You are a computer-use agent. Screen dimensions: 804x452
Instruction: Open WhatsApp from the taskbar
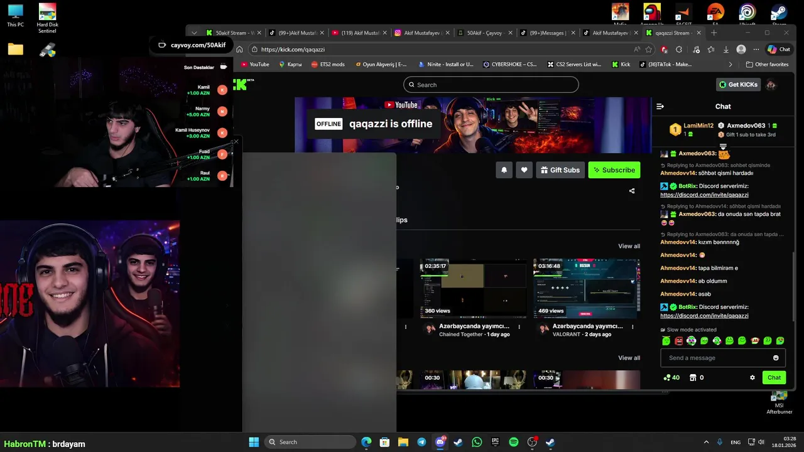[x=477, y=442]
